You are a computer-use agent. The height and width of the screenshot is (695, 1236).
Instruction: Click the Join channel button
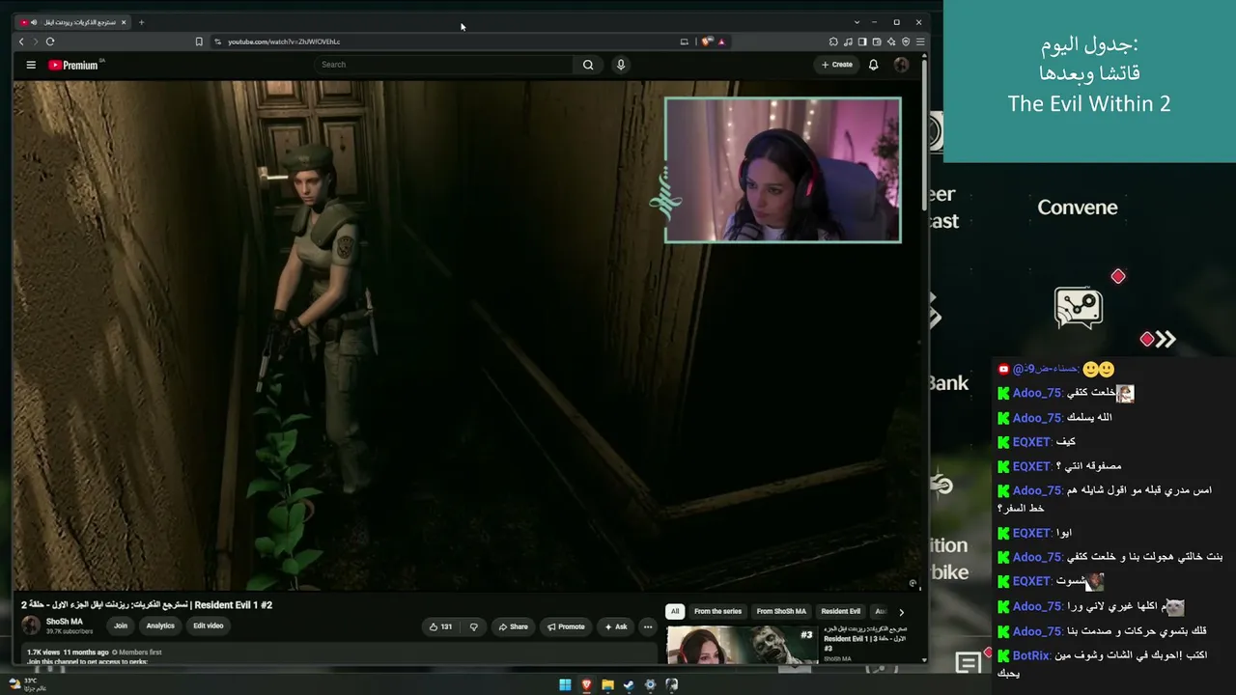click(121, 625)
